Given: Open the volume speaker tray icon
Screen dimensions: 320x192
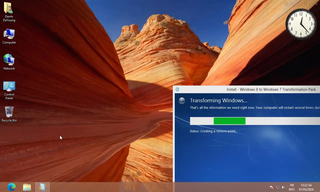Looking at the screenshot, I should pyautogui.click(x=283, y=187).
